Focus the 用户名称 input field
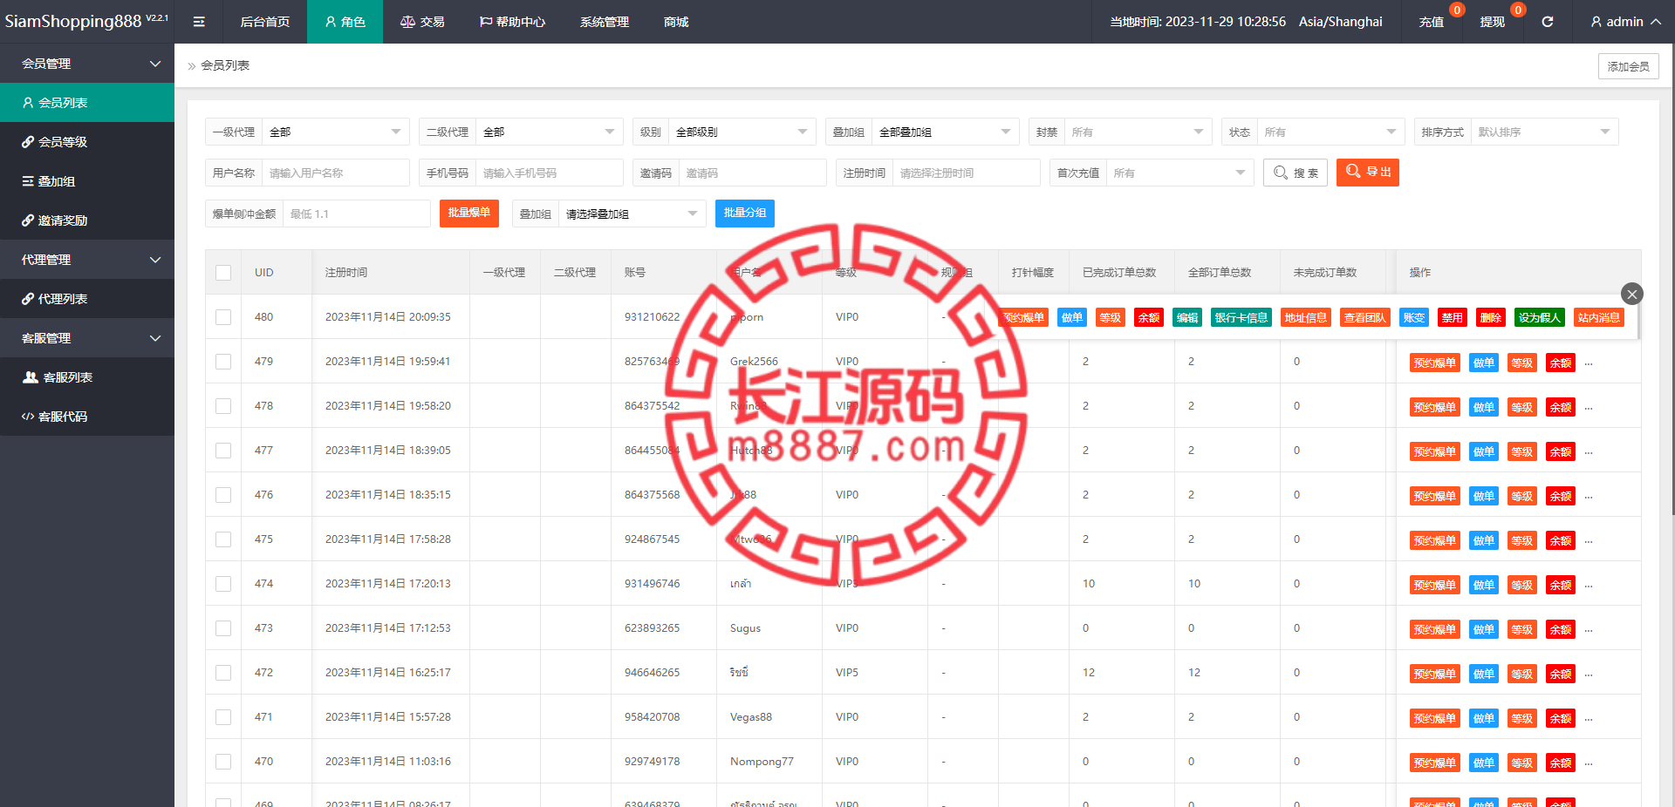Viewport: 1675px width, 807px height. (335, 173)
